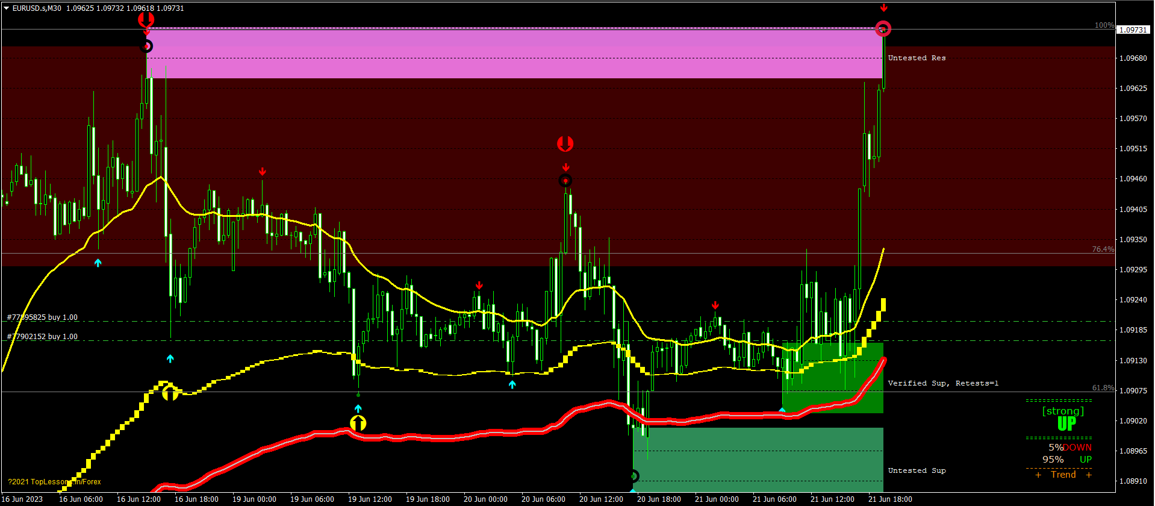This screenshot has height=506, width=1155.
Task: Click the OHLC values 1.09625 1.09732 1.09618 1.09731
Action: [x=125, y=8]
